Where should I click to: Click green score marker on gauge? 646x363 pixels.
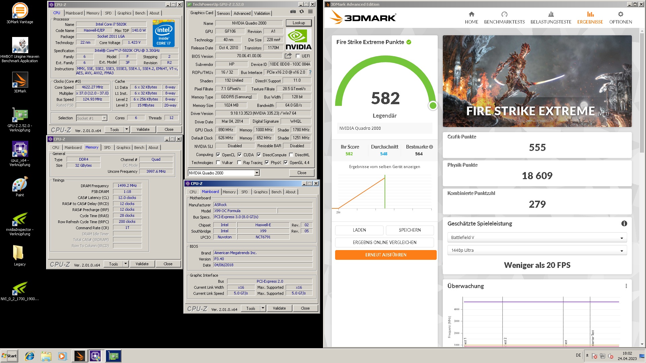coord(433,106)
